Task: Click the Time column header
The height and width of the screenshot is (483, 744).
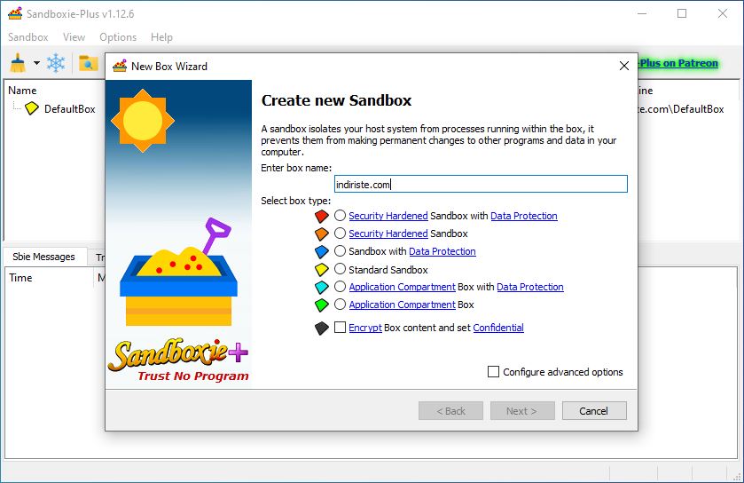Action: [20, 278]
